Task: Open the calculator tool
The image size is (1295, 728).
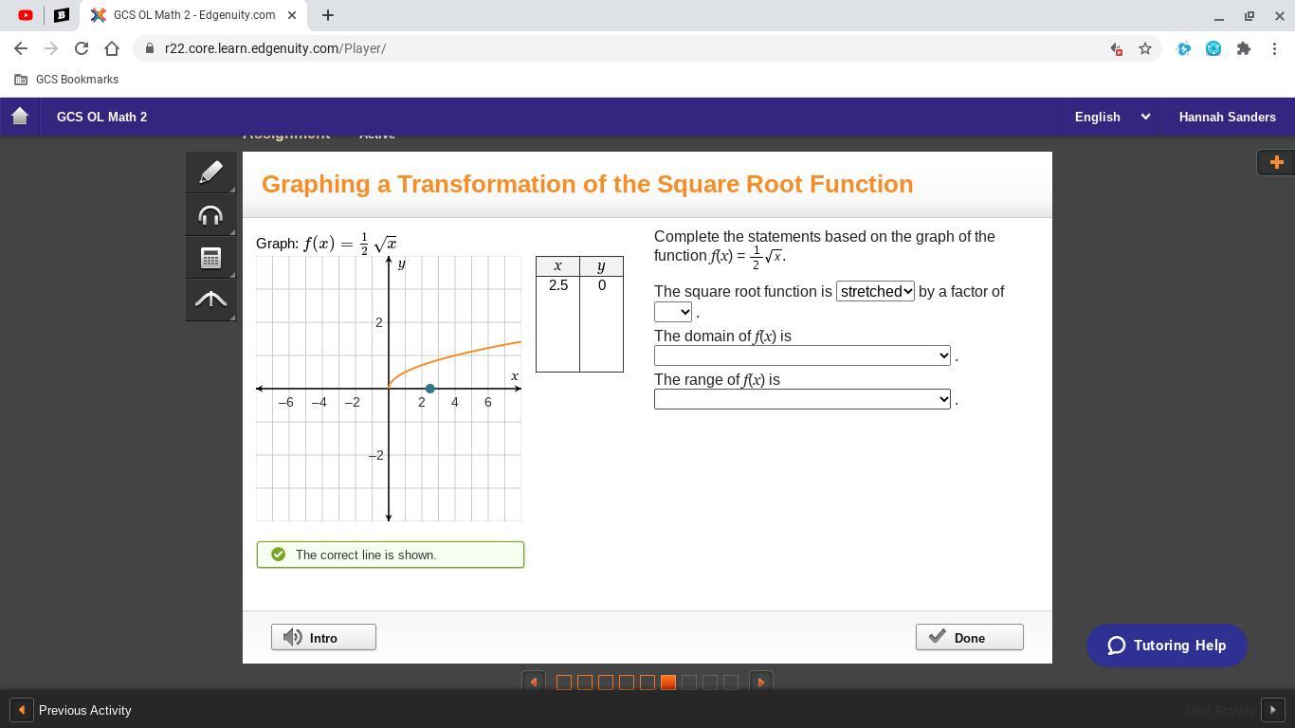Action: 210,258
